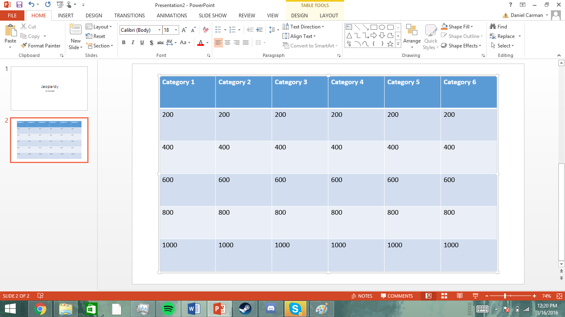Open the Shape Effects dropdown

(462, 46)
